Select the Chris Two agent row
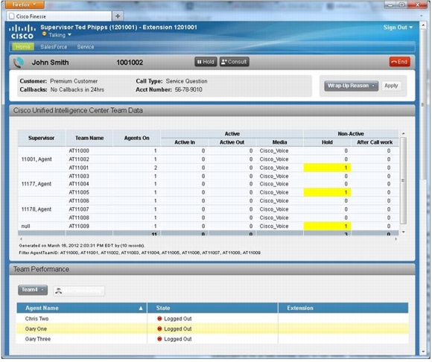The width and height of the screenshot is (432, 362). [212, 319]
